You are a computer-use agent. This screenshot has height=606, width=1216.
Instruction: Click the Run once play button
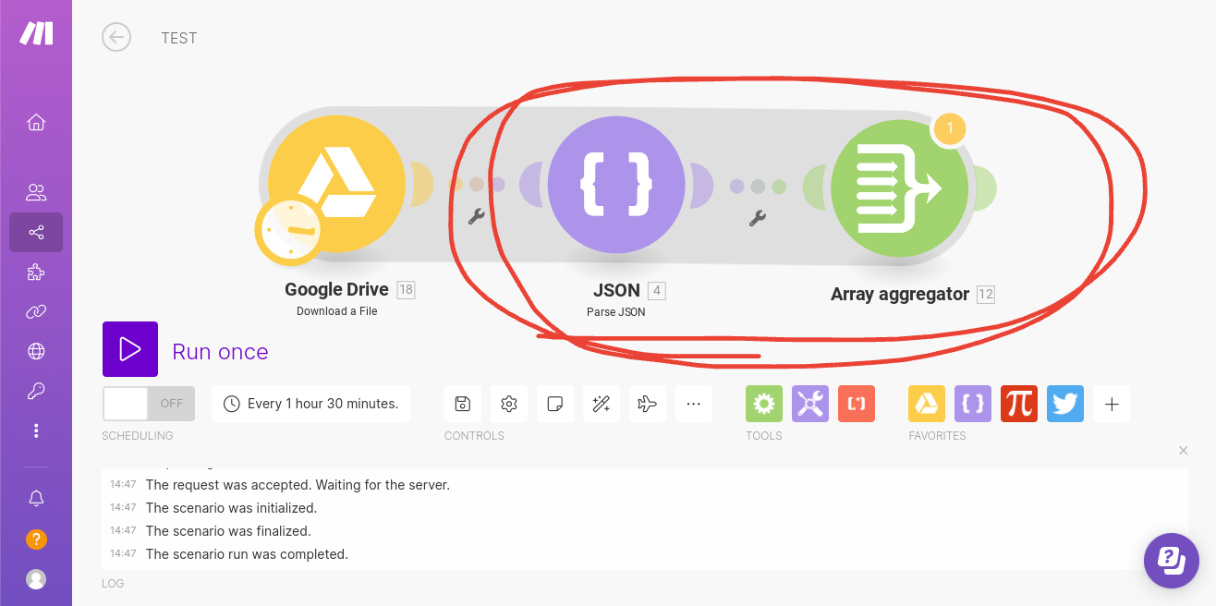pyautogui.click(x=130, y=349)
